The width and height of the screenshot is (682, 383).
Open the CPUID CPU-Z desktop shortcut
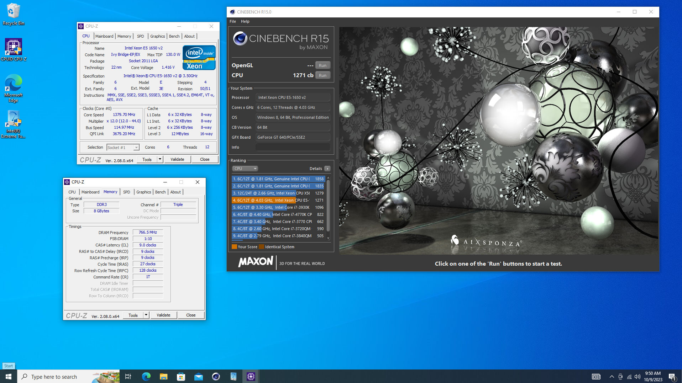point(14,50)
